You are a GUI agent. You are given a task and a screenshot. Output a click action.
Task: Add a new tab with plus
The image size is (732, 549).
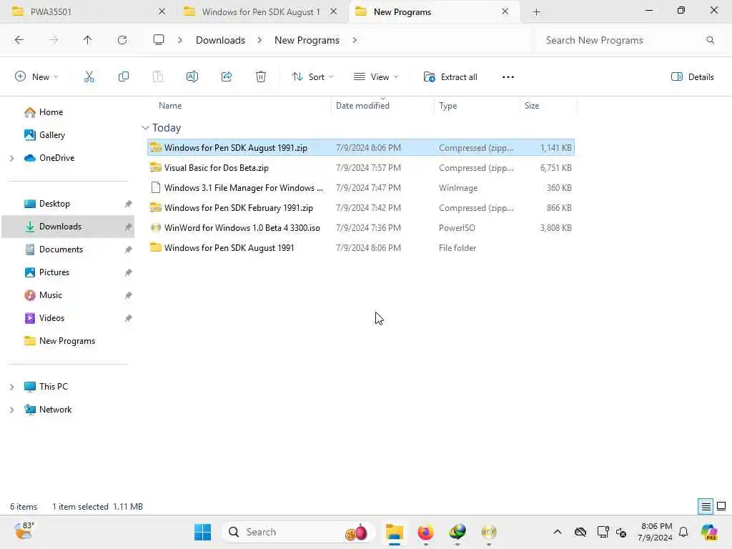[536, 12]
